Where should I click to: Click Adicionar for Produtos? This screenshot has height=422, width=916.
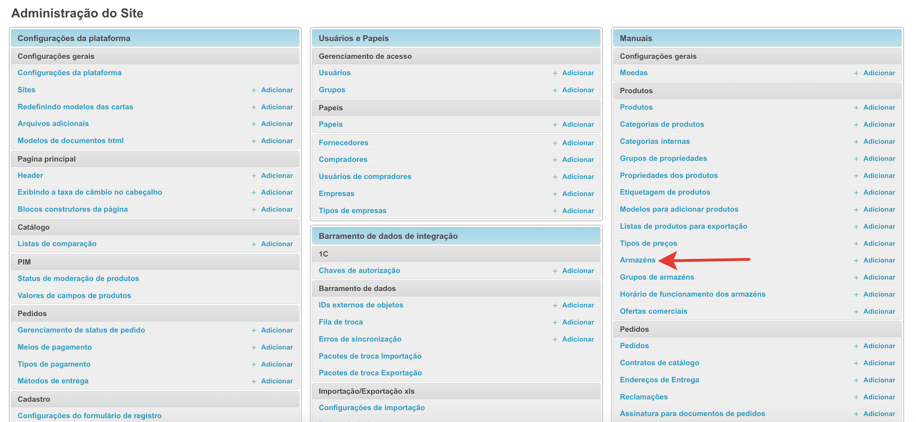click(879, 107)
